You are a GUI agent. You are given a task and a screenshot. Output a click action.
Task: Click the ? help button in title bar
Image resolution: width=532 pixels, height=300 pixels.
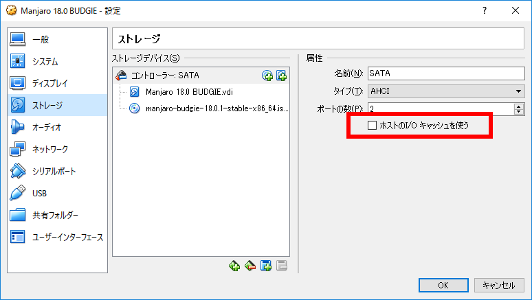tap(485, 10)
